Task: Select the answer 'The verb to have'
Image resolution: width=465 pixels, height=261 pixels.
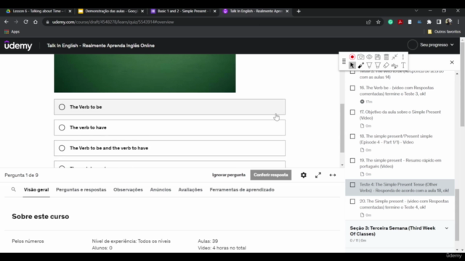Action: [x=169, y=128]
